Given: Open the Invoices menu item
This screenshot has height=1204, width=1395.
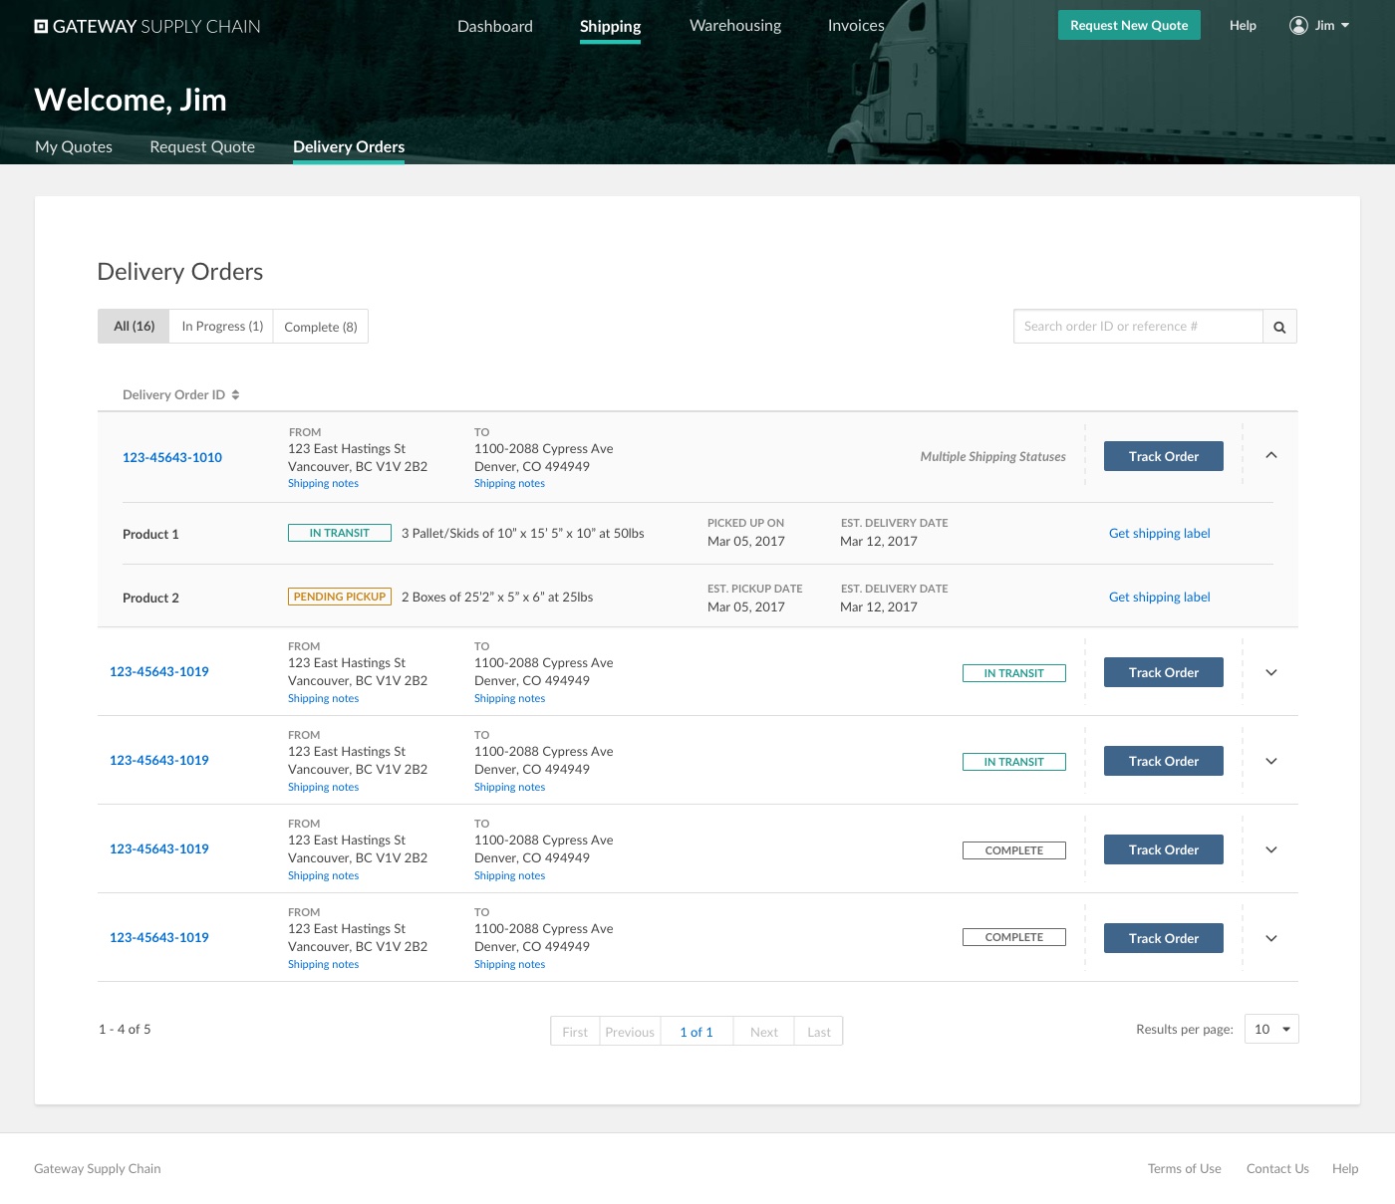Looking at the screenshot, I should pyautogui.click(x=855, y=26).
